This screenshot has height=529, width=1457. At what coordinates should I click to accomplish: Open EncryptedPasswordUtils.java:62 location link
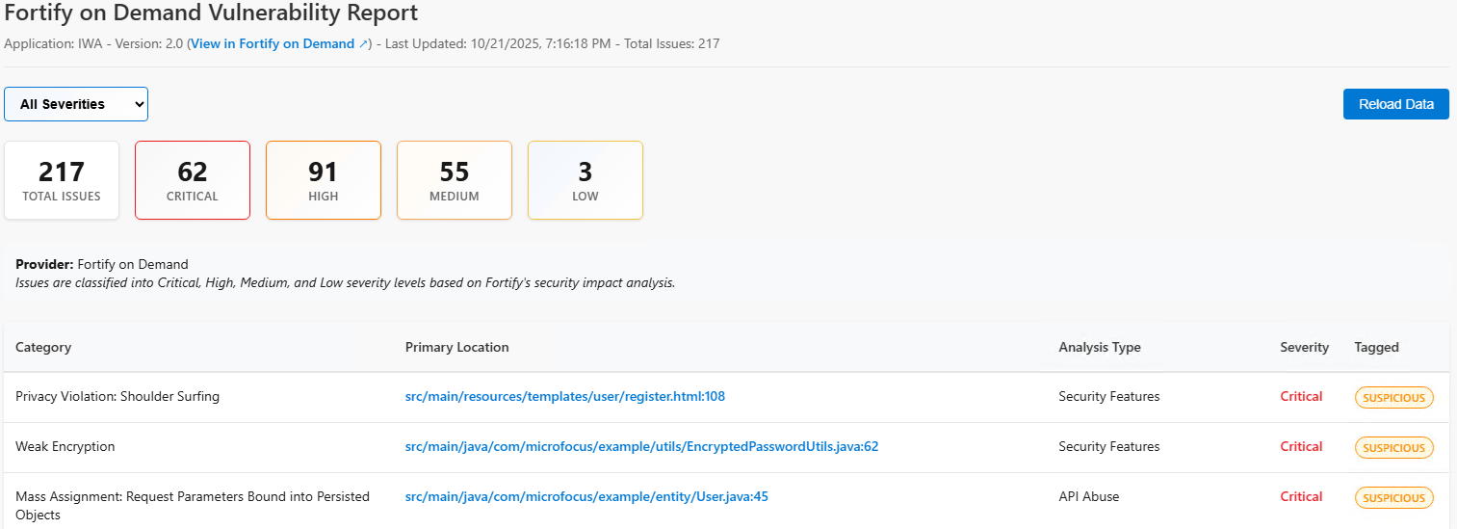pyautogui.click(x=642, y=446)
